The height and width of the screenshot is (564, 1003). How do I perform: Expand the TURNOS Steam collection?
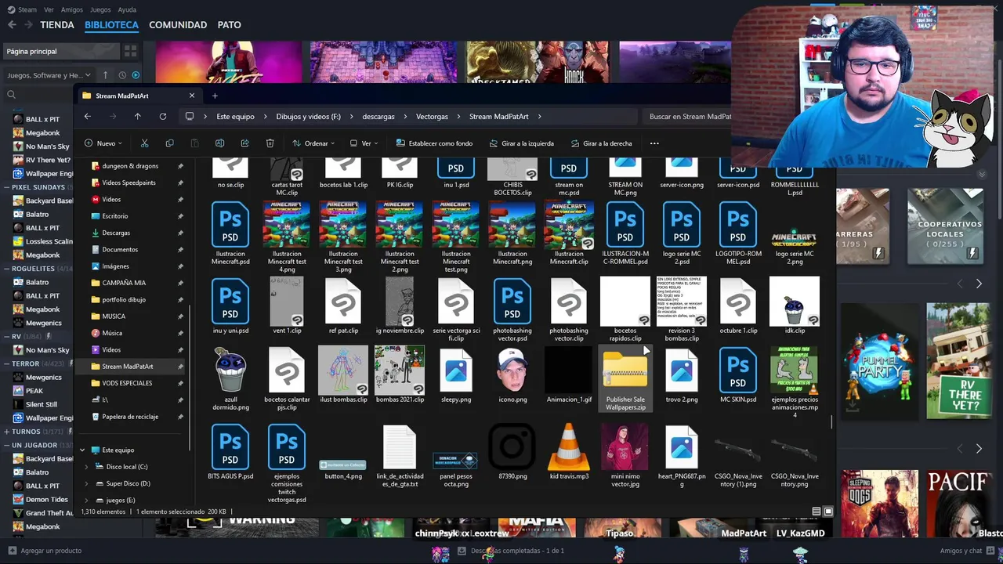click(5, 432)
